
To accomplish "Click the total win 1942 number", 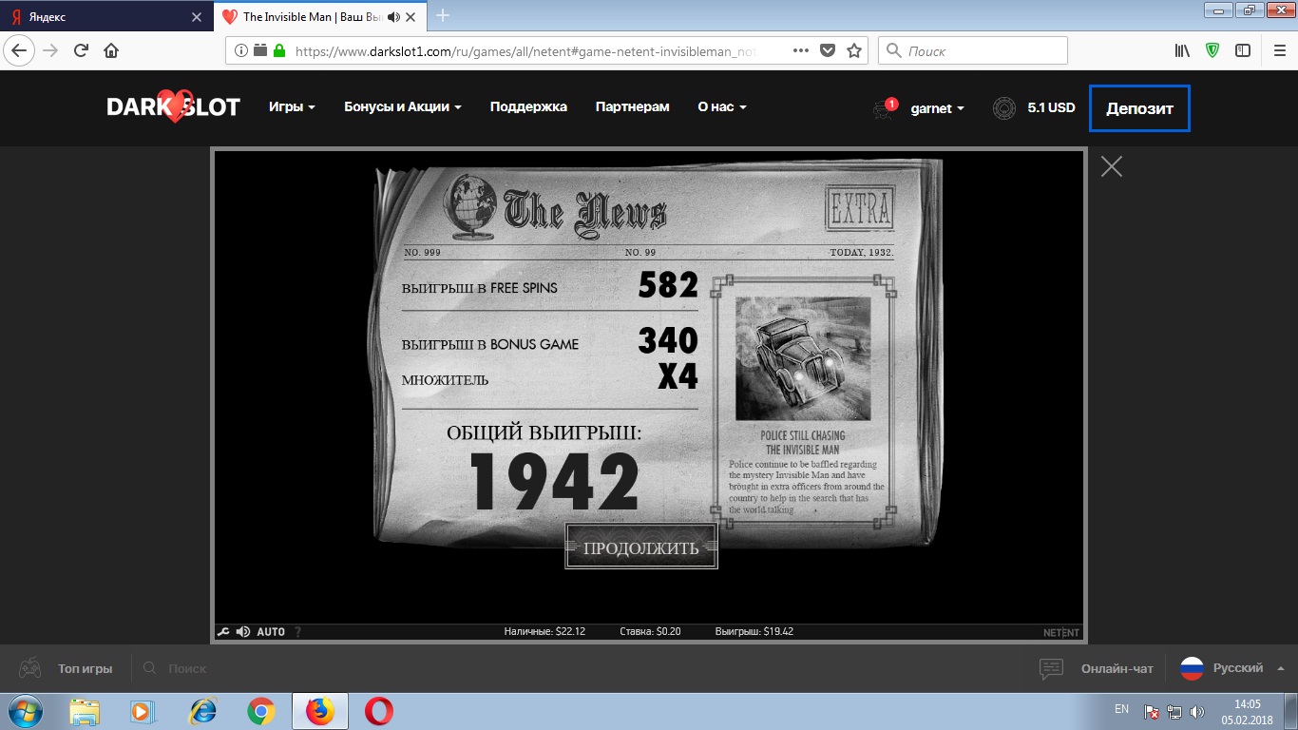I will click(x=555, y=482).
